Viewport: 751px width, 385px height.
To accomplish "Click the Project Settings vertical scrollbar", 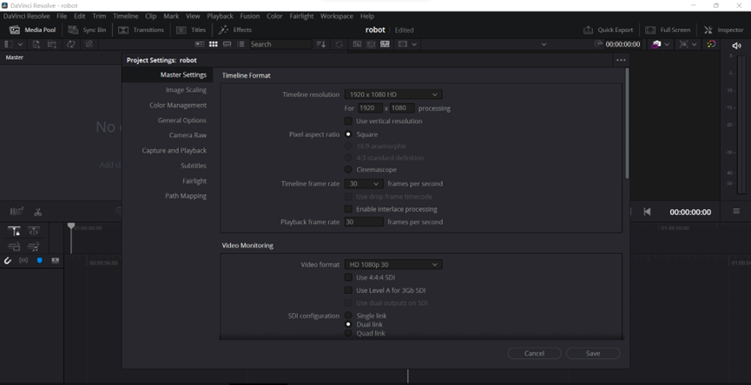I will (x=627, y=124).
